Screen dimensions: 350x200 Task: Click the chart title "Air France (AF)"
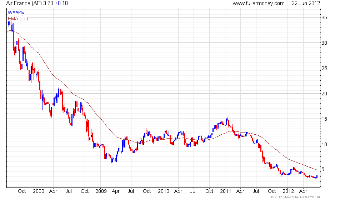(x=24, y=3)
